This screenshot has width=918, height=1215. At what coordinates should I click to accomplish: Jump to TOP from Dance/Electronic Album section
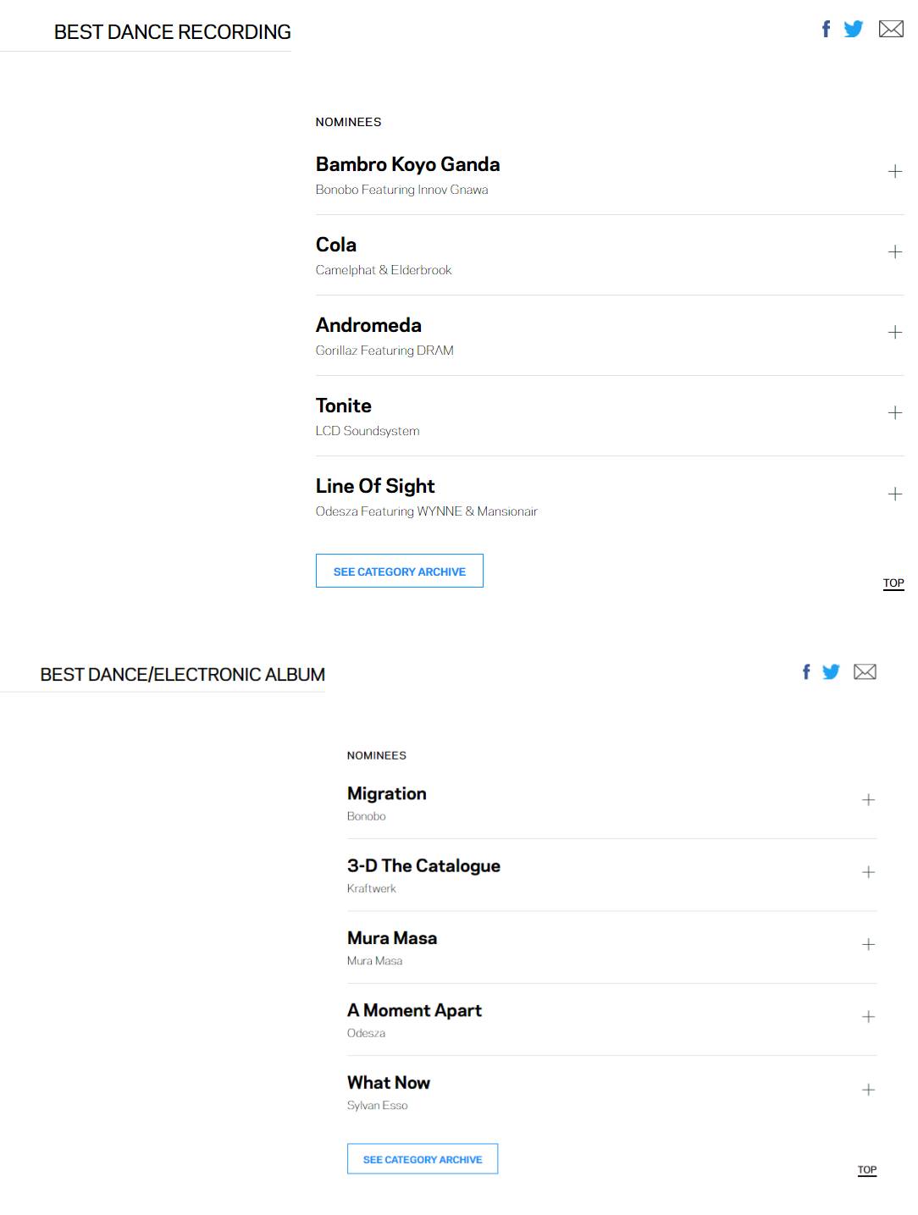pyautogui.click(x=867, y=1170)
